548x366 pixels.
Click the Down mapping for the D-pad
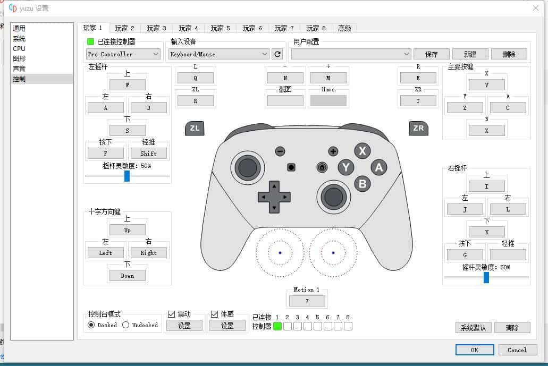tap(127, 276)
